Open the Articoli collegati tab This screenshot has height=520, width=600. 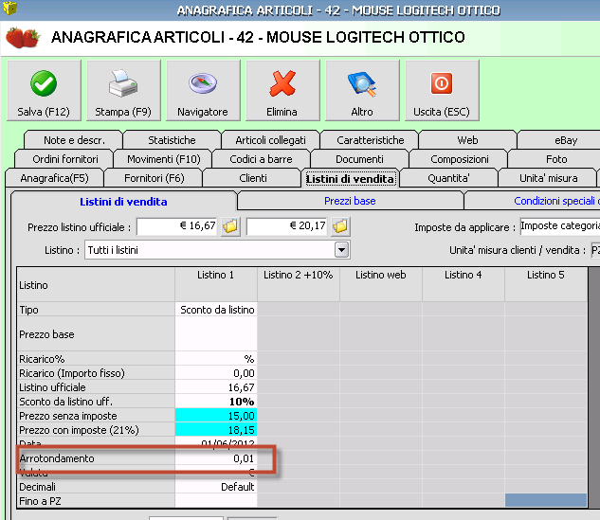pyautogui.click(x=270, y=140)
